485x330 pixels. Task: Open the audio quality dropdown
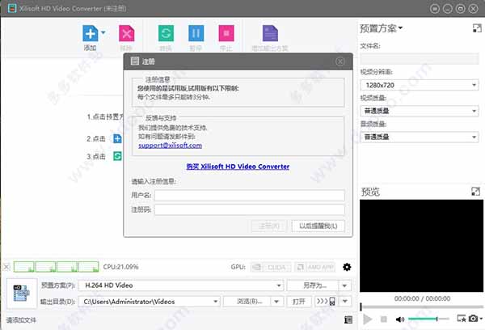tap(419, 137)
